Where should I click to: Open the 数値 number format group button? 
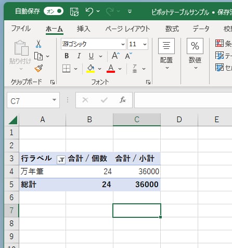point(195,54)
